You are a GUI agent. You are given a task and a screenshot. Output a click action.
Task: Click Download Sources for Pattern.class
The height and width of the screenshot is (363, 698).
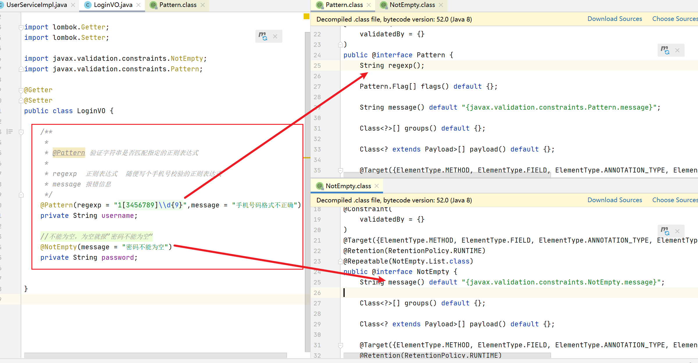pyautogui.click(x=615, y=19)
